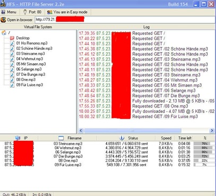
Task: Select 01 Ho Renomo.mp3 tree item
Action: [32, 43]
